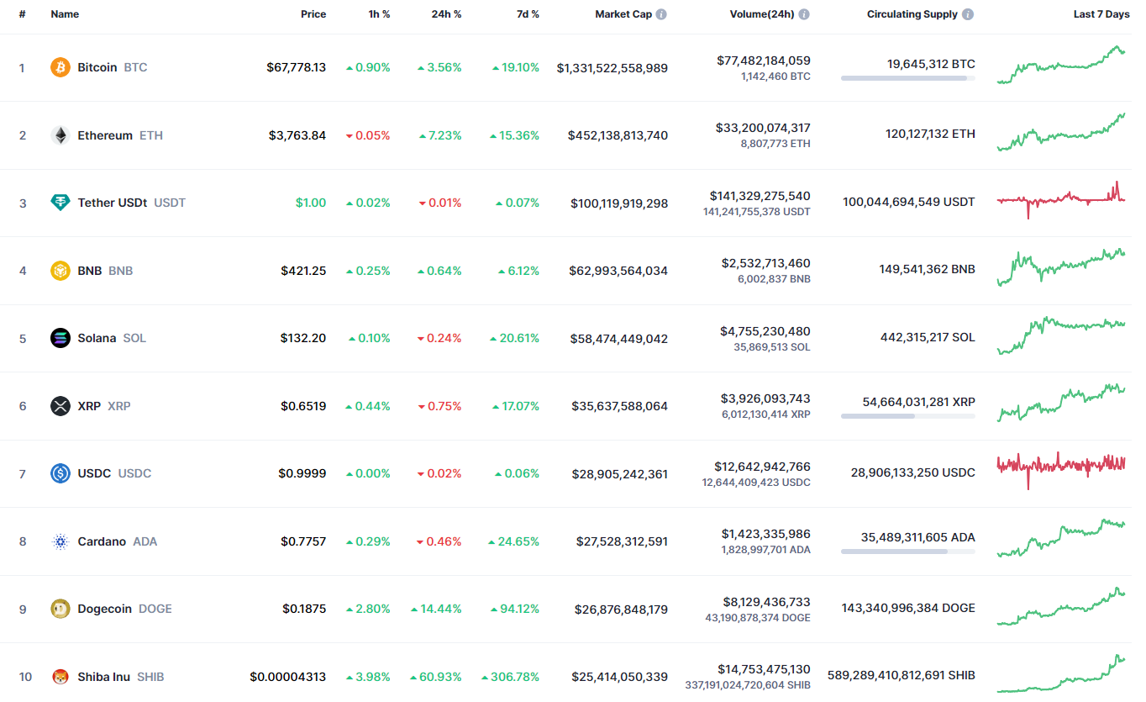Open the USDC coin name link

tap(94, 473)
